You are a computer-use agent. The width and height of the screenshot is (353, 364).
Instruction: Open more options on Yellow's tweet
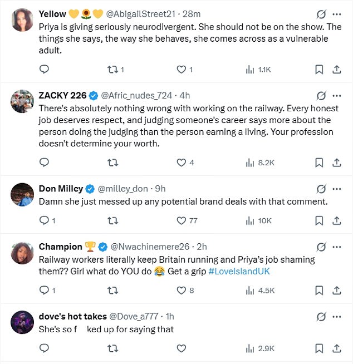pyautogui.click(x=337, y=14)
